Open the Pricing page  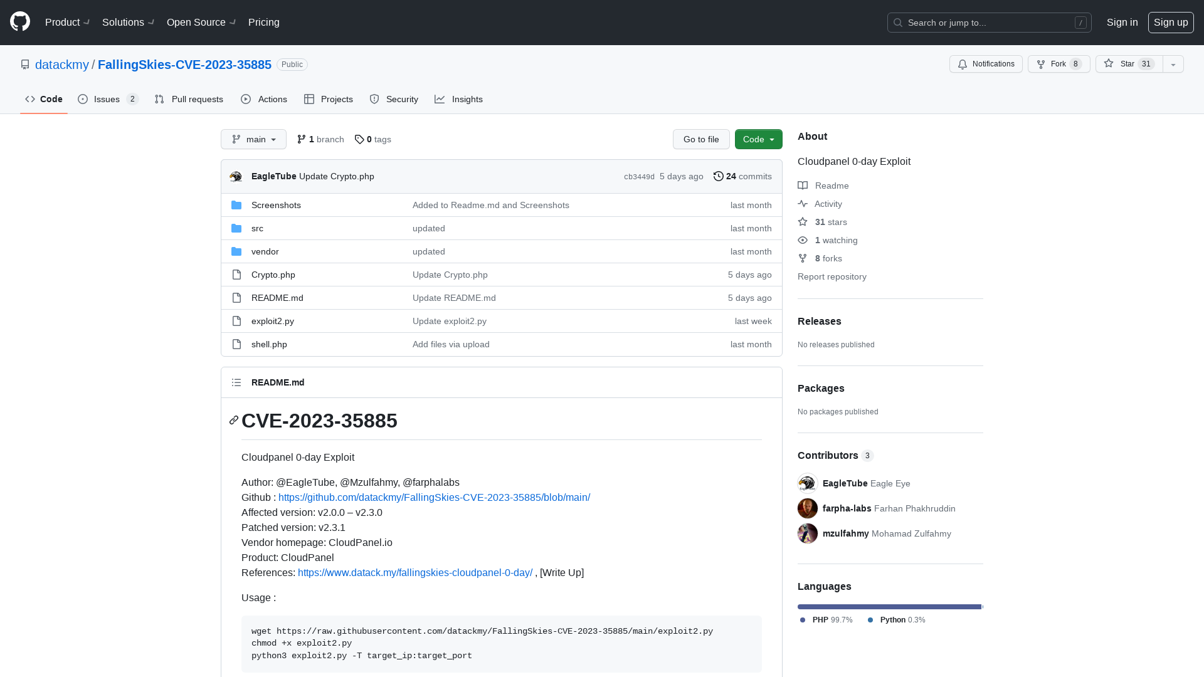pyautogui.click(x=264, y=22)
